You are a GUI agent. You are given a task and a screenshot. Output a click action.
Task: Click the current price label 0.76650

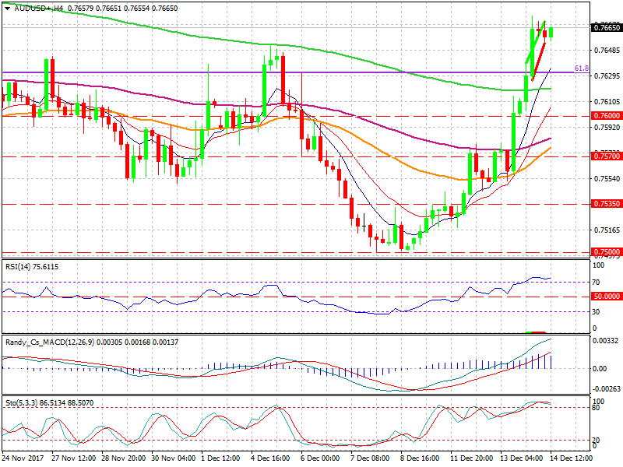click(x=607, y=28)
